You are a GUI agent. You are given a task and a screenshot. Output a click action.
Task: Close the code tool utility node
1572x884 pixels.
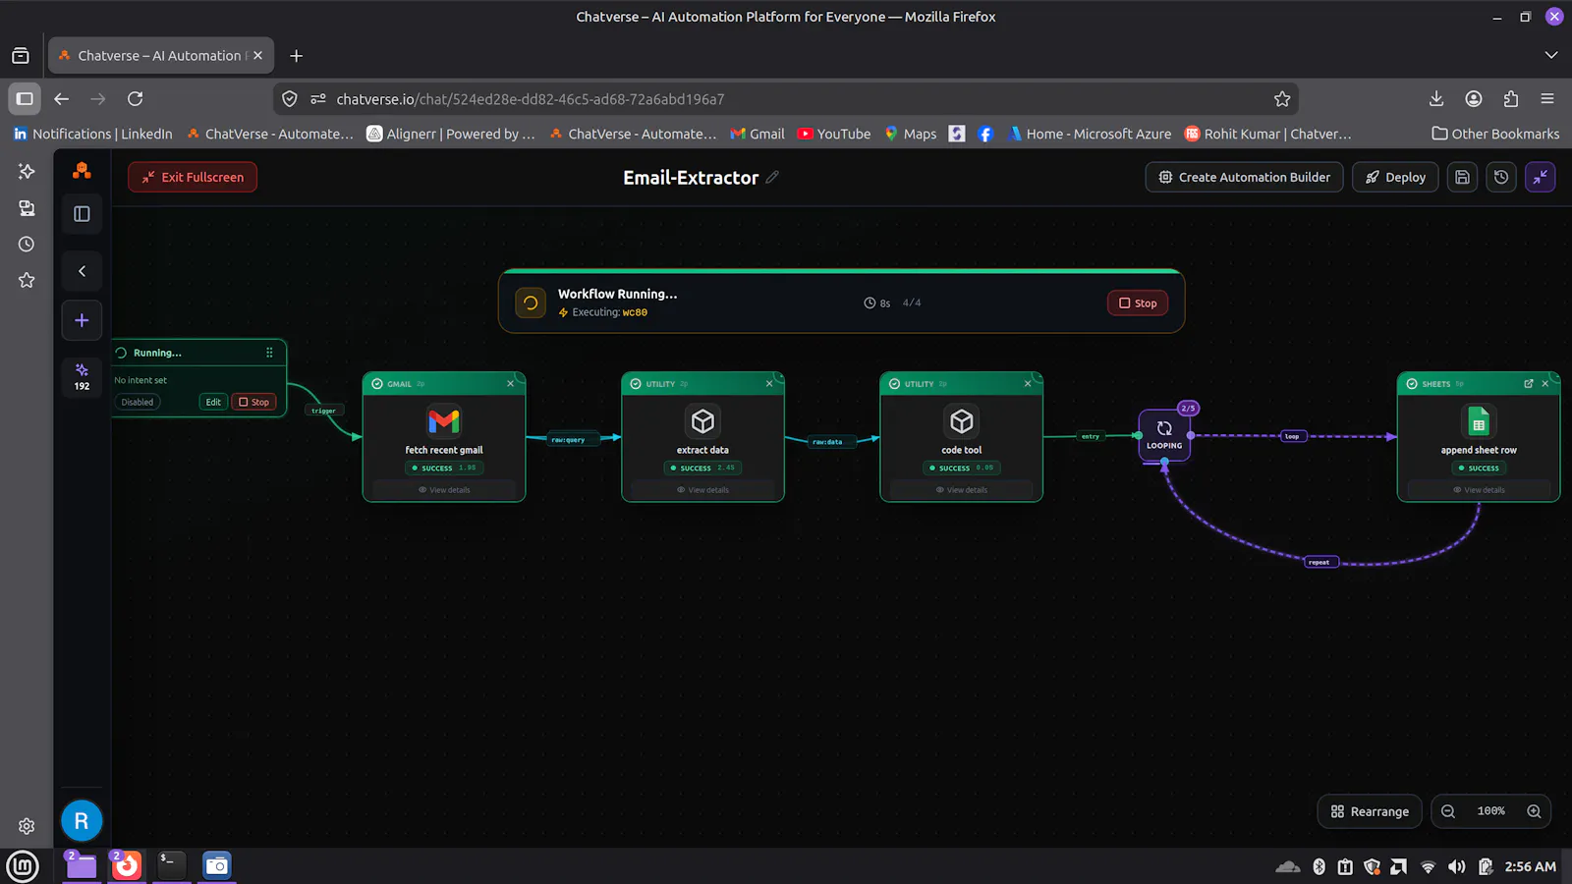coord(1028,384)
